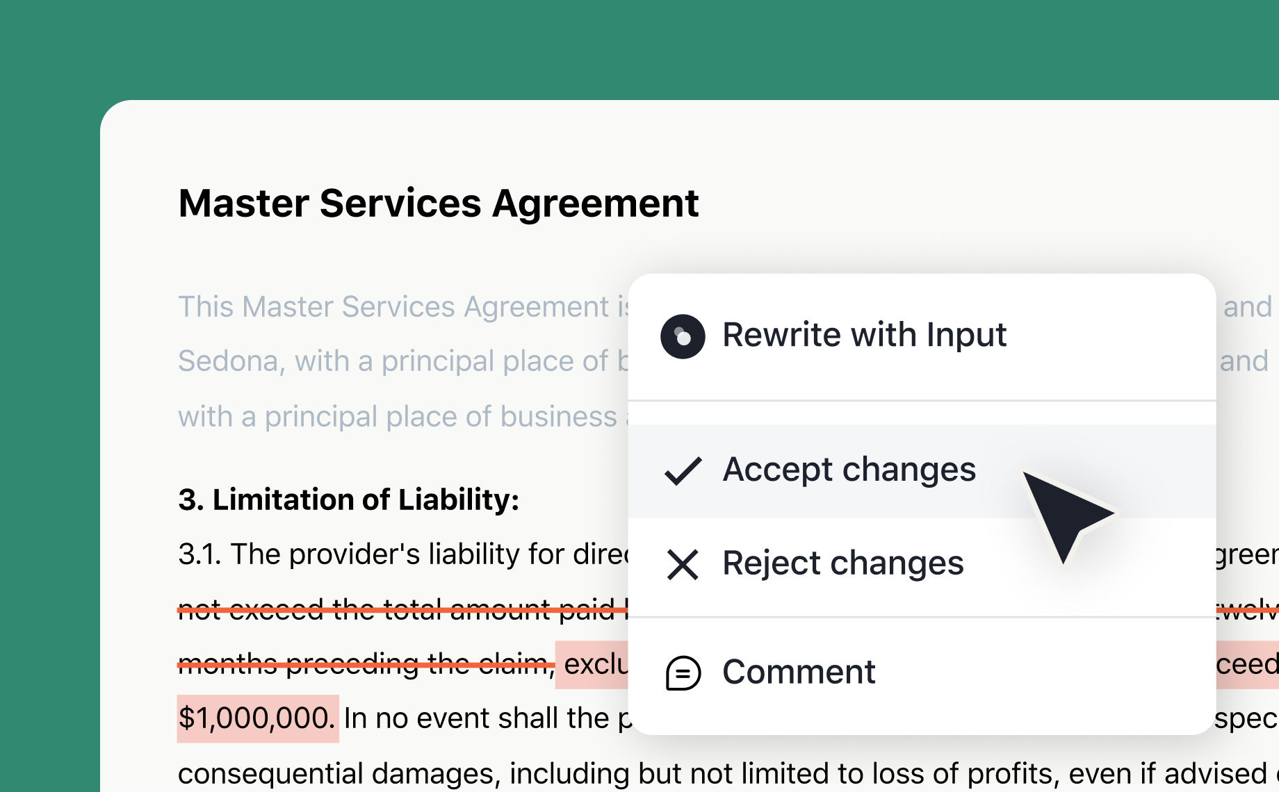Click the speech bubble icon beside Comment

click(x=683, y=673)
